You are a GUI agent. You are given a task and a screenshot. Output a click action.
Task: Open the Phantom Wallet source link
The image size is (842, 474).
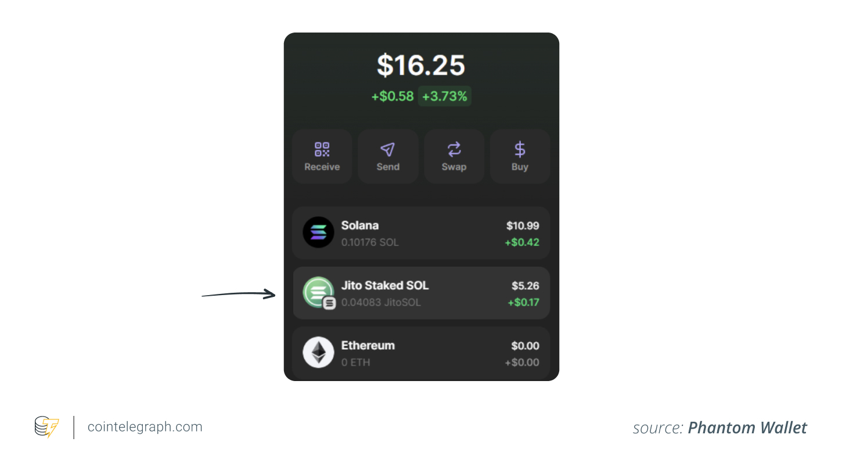click(x=748, y=428)
